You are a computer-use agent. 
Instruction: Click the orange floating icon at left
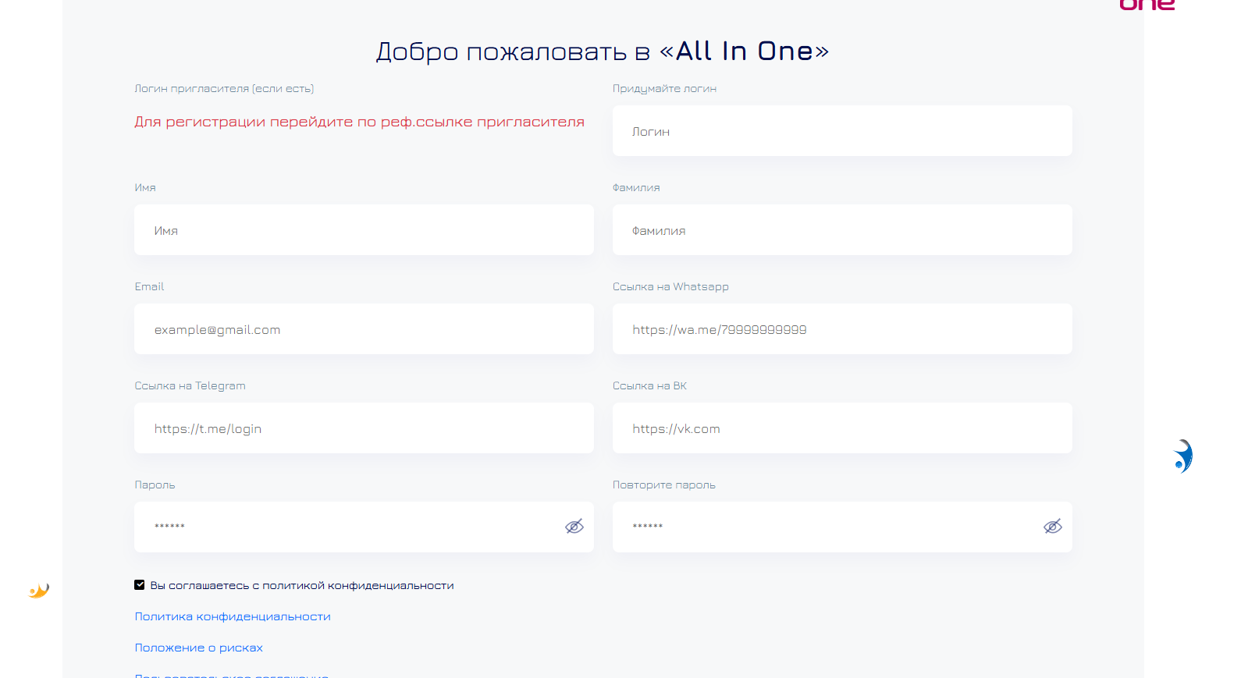(39, 591)
